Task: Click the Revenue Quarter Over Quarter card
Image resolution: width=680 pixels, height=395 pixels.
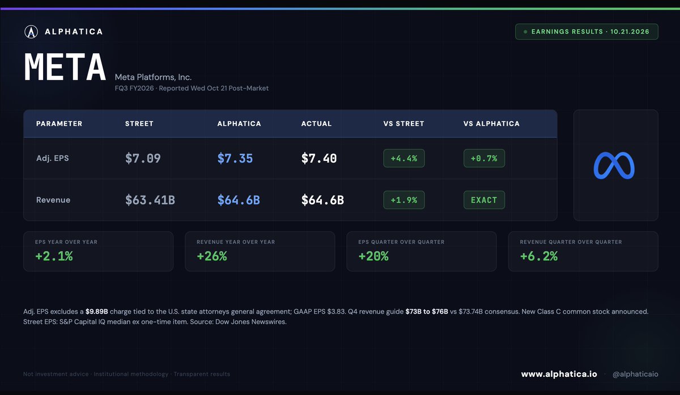Action: coord(583,251)
